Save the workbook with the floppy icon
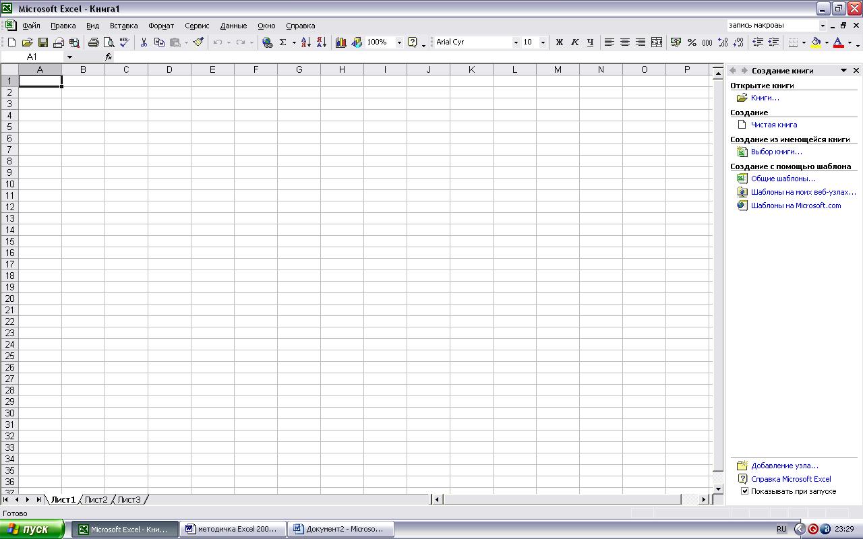 pos(42,42)
